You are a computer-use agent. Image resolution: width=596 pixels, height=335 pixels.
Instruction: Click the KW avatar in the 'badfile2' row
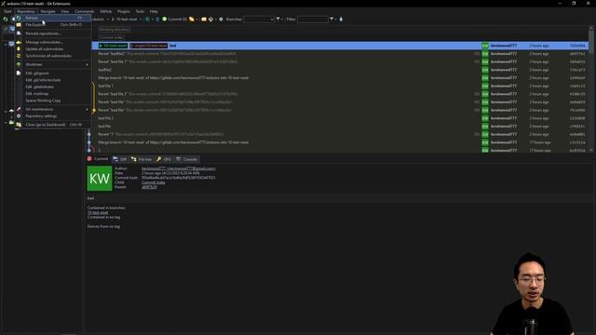click(485, 70)
